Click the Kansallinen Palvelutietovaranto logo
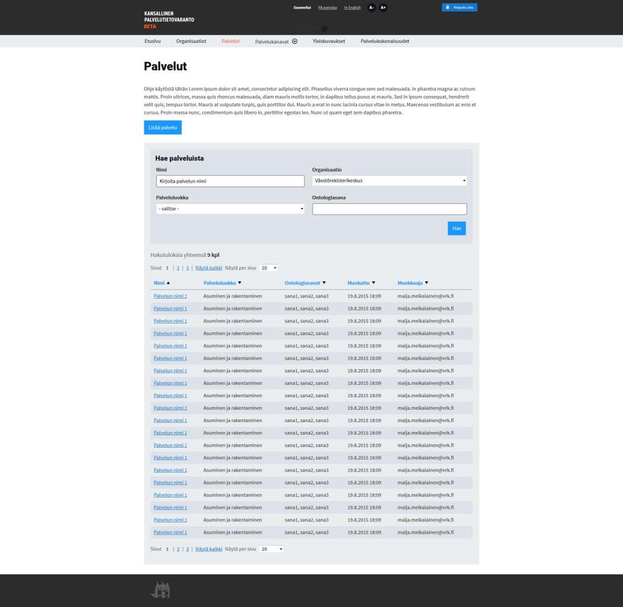 pos(169,19)
